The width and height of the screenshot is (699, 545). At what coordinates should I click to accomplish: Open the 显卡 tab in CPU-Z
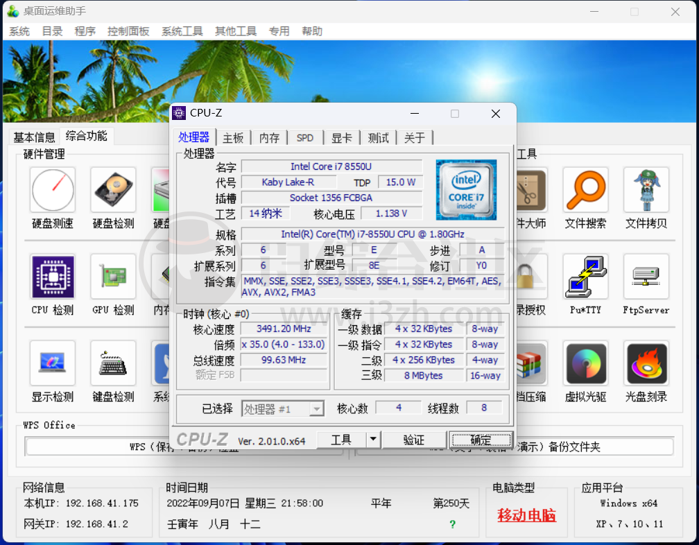click(x=341, y=138)
